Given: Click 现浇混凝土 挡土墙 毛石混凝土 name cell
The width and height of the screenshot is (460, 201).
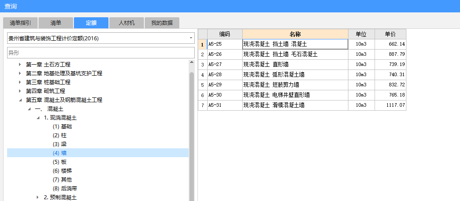Looking at the screenshot, I should [295, 54].
